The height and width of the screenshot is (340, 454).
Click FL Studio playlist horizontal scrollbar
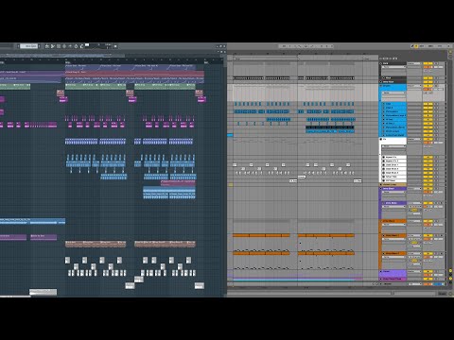[63, 56]
